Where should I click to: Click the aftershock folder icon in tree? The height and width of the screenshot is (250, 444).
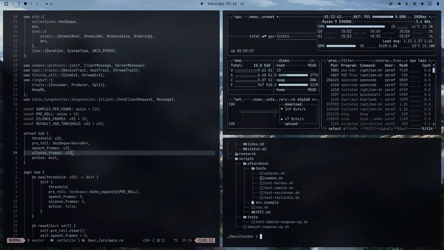[245, 163]
